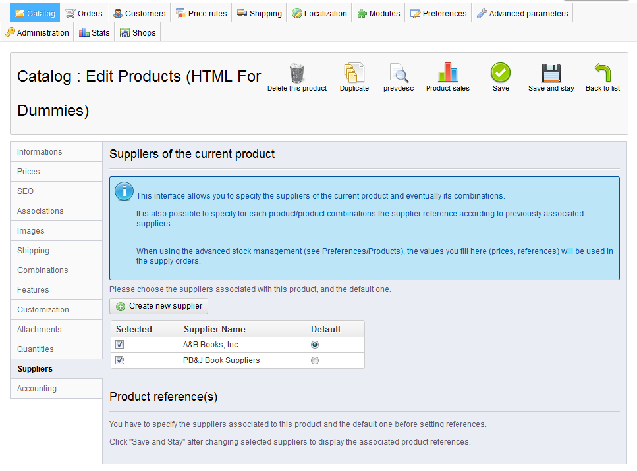
Task: Go back using Back to list arrow
Action: (603, 73)
